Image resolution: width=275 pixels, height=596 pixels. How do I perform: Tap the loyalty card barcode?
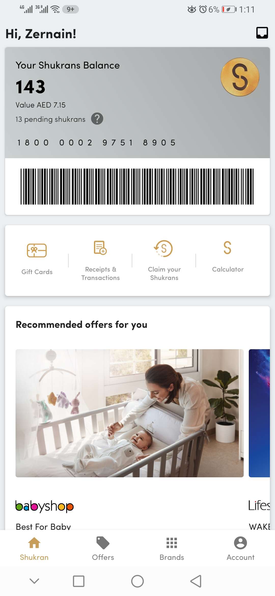pyautogui.click(x=137, y=186)
